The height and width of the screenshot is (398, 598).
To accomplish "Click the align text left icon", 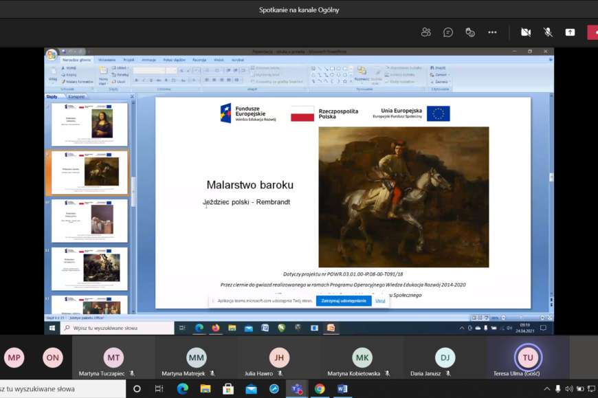I will click(x=207, y=80).
